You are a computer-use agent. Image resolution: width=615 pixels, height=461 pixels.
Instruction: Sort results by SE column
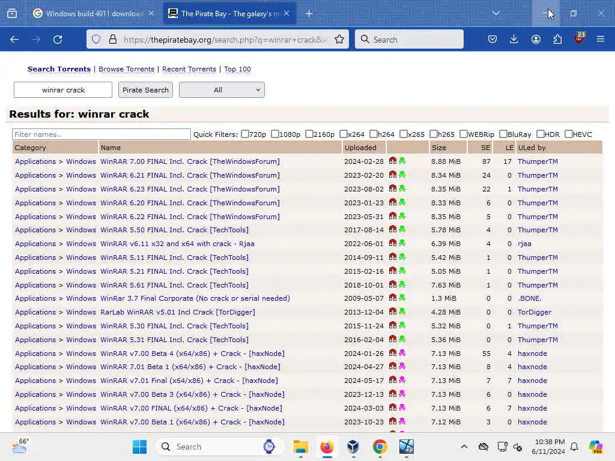485,148
